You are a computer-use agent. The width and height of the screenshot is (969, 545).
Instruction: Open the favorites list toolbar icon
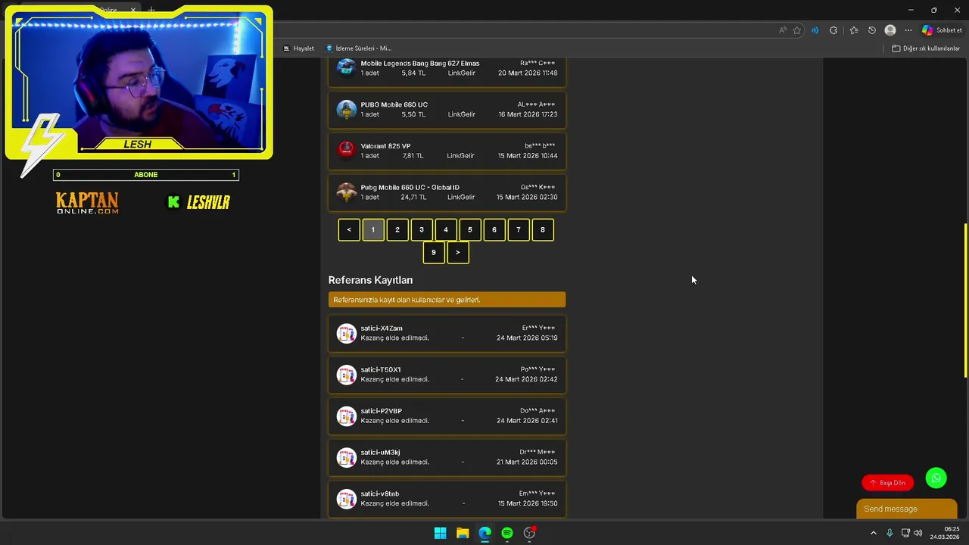(854, 30)
